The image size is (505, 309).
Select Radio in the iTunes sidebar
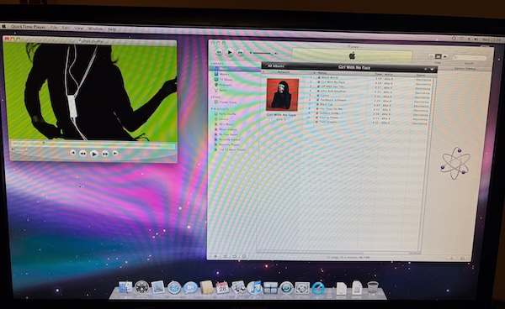(x=223, y=90)
